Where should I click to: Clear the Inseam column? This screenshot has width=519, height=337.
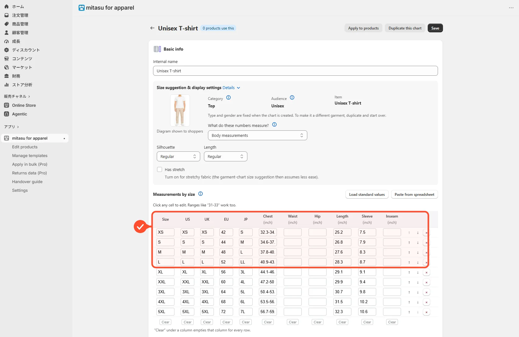[392, 322]
